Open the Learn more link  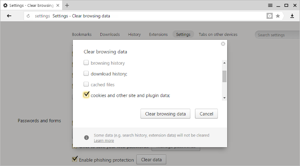point(104,141)
